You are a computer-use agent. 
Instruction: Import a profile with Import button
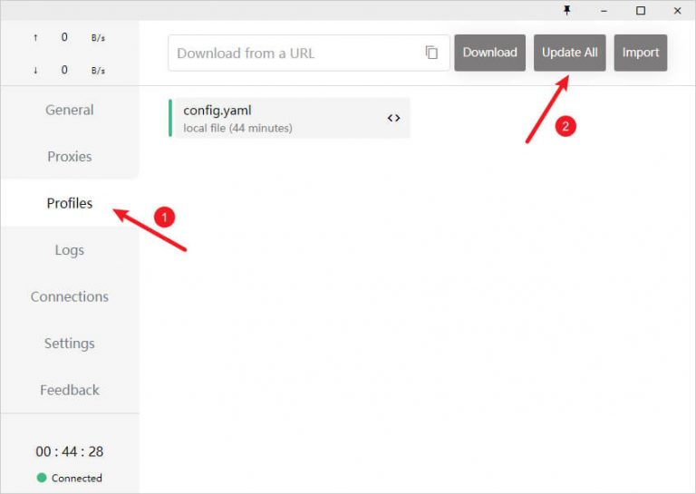click(x=640, y=53)
